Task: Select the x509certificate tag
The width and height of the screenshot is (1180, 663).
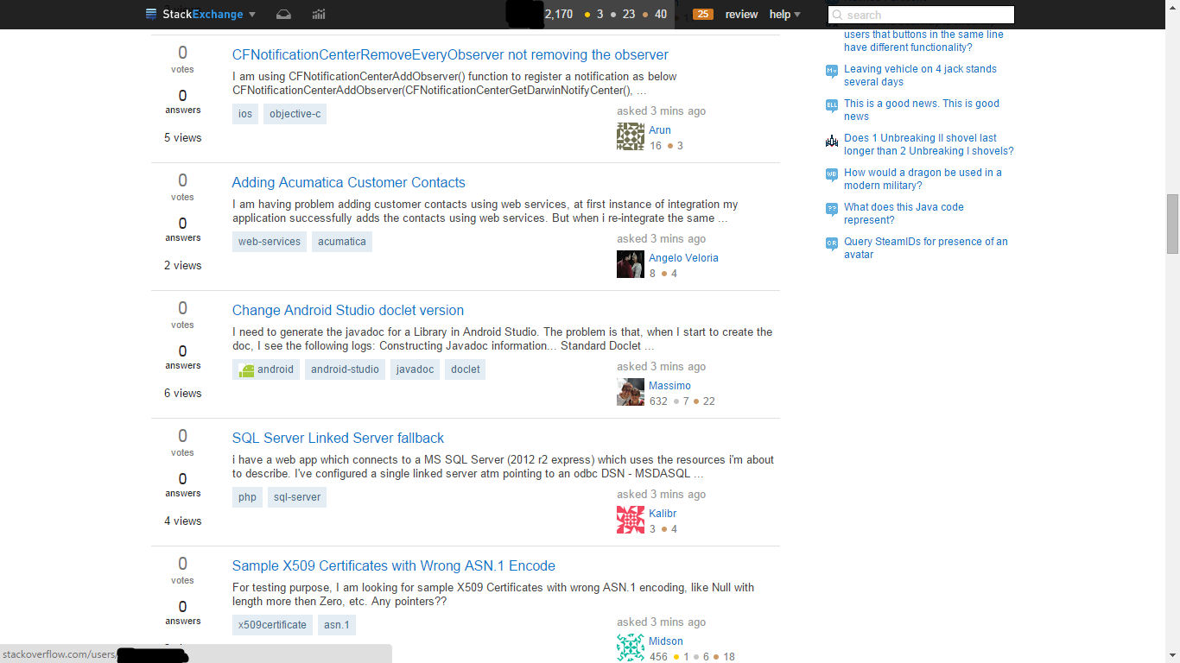Action: 272,625
